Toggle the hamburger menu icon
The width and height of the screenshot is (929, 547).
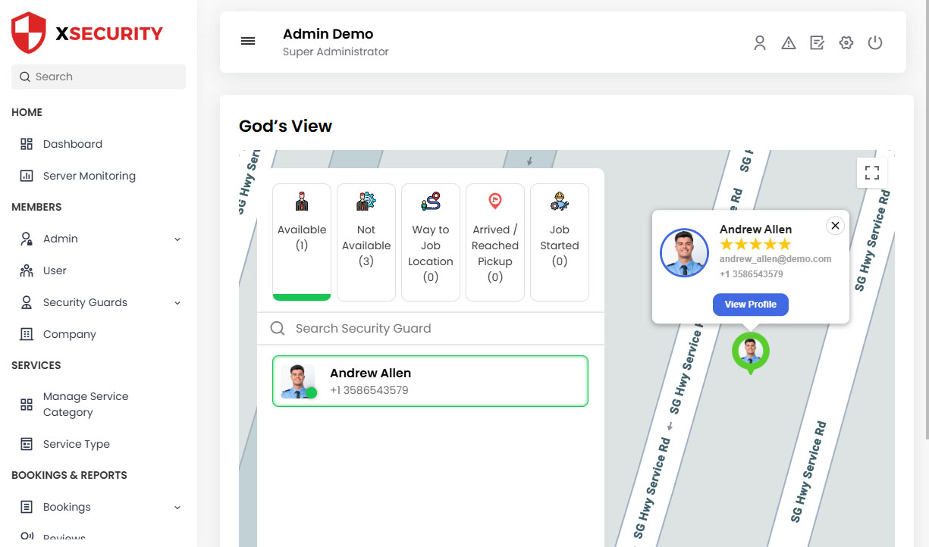tap(248, 41)
